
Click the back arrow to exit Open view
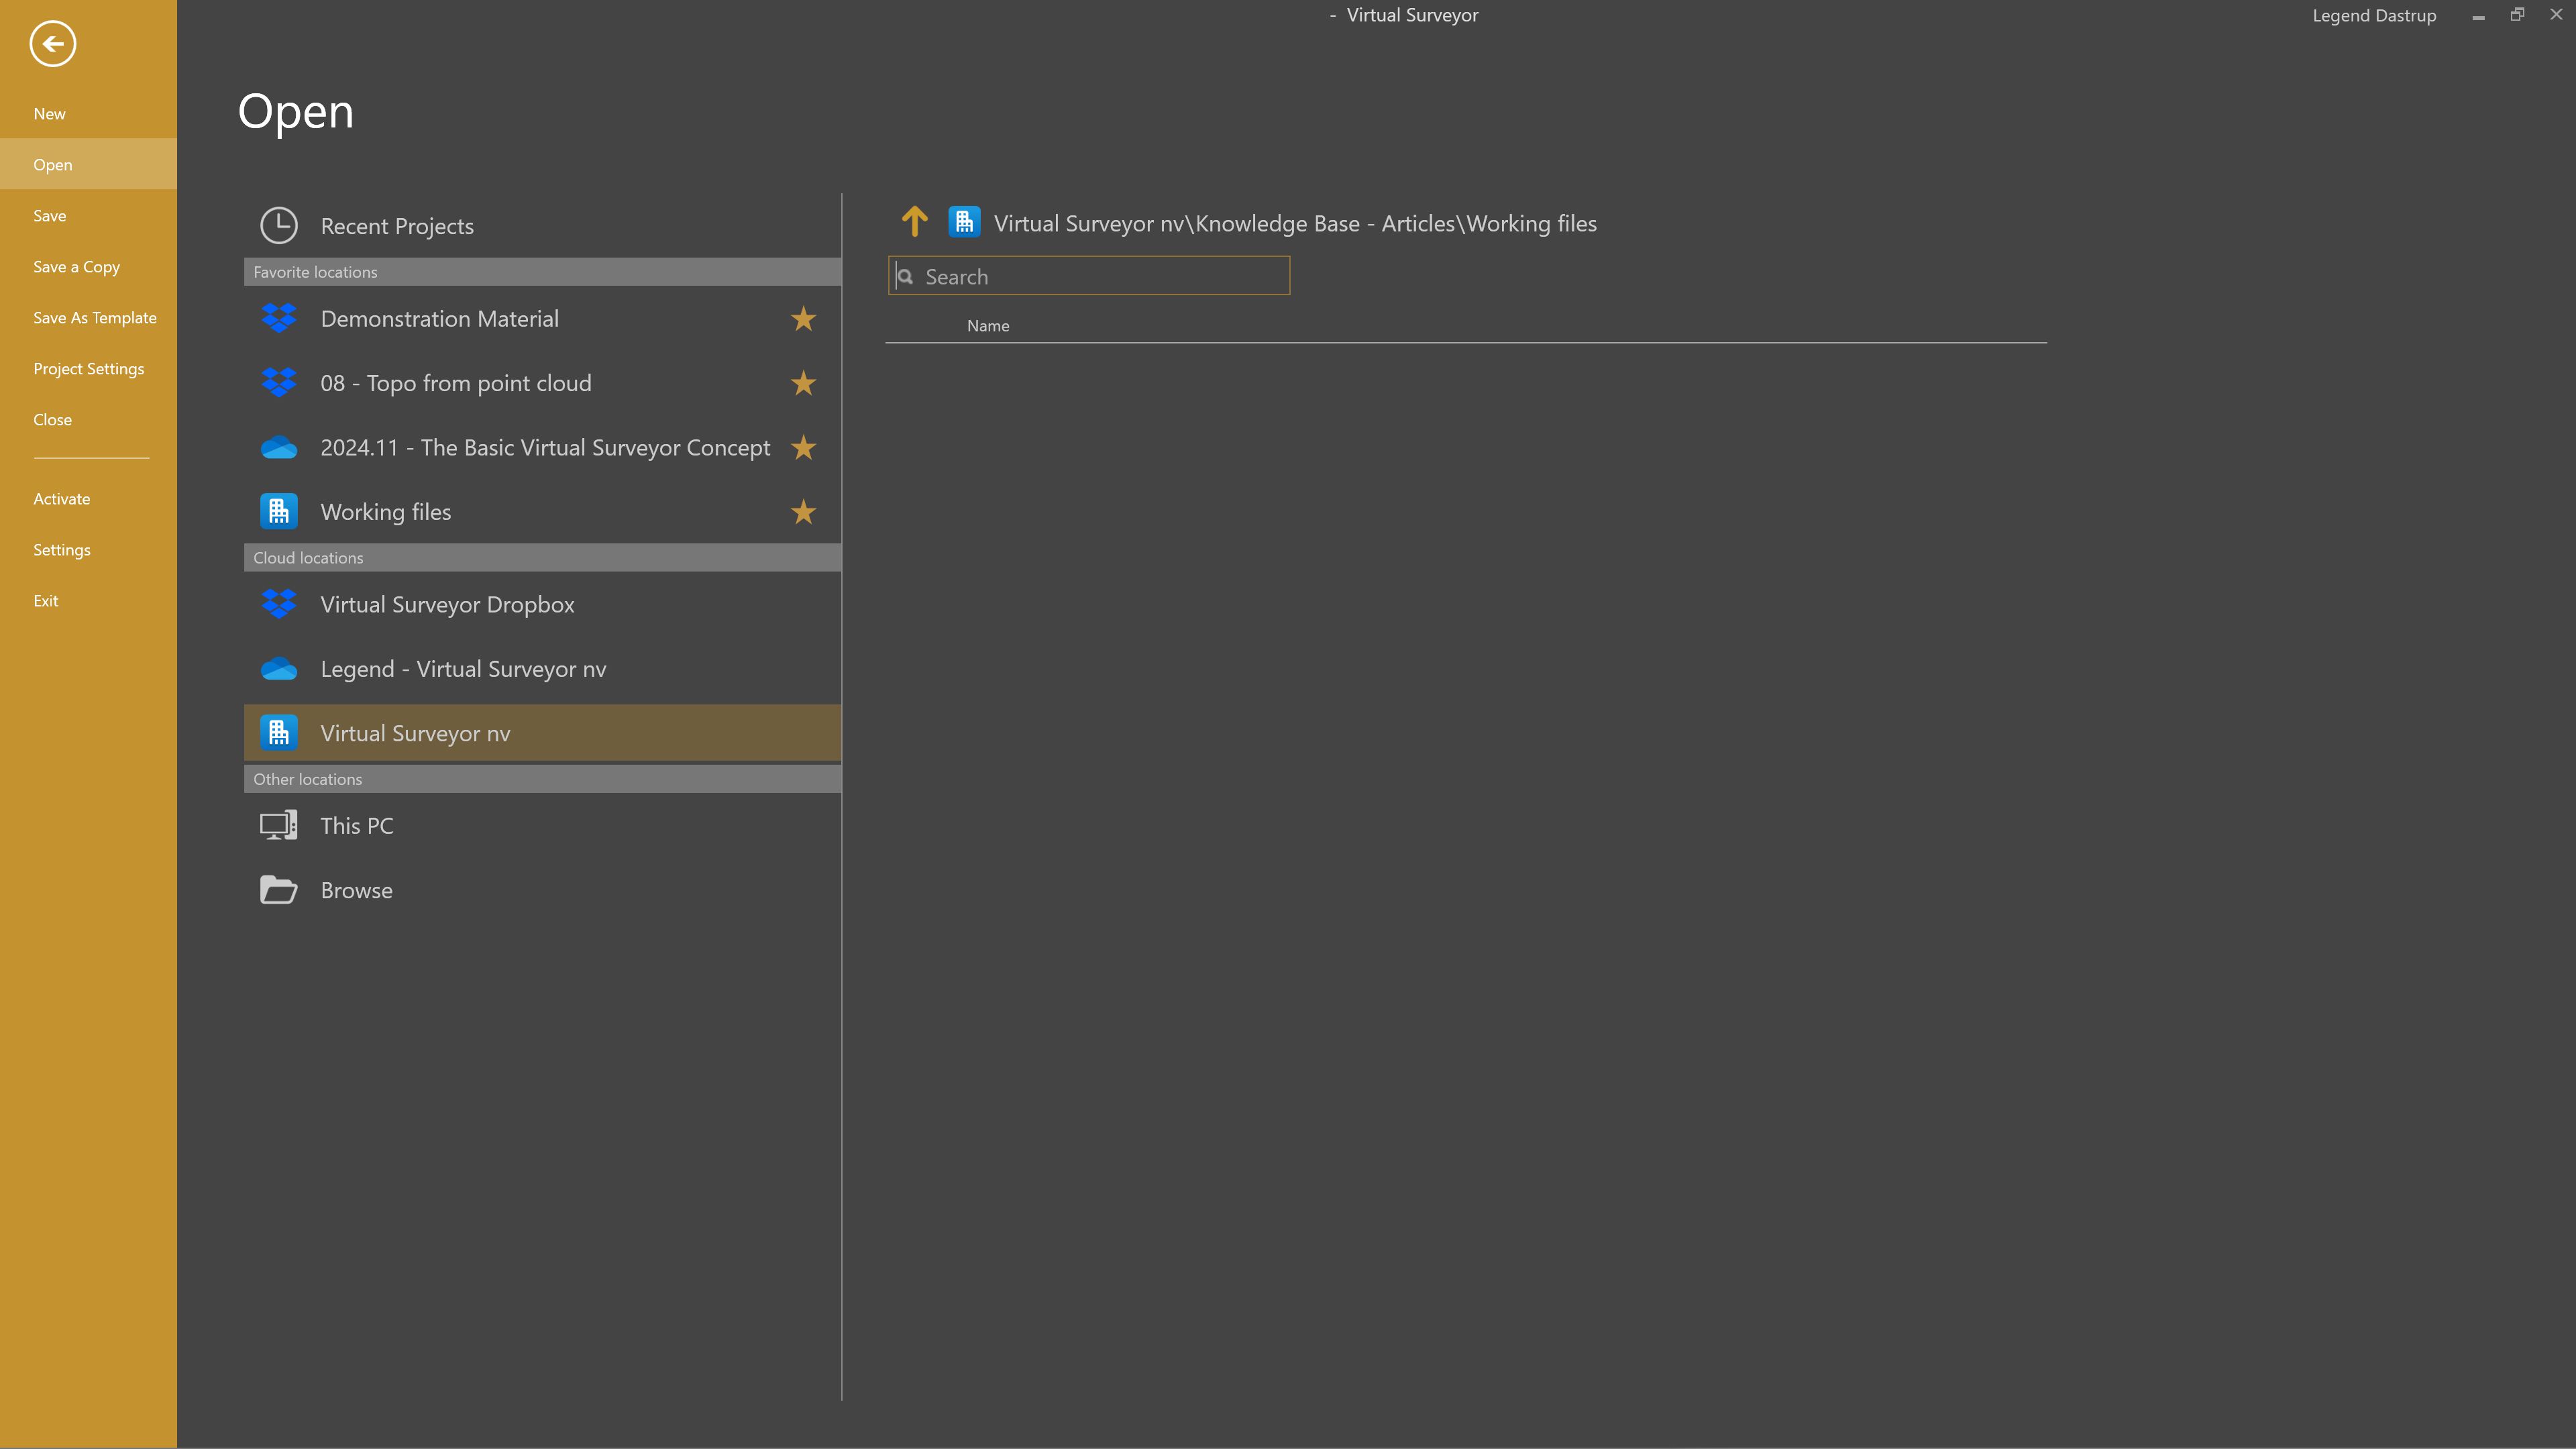click(53, 44)
